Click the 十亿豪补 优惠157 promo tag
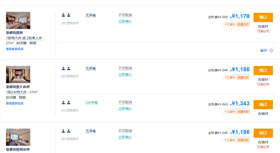 click(x=236, y=25)
